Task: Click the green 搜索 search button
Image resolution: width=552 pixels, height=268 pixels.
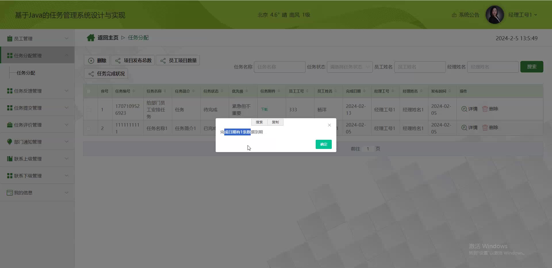Action: coord(532,67)
